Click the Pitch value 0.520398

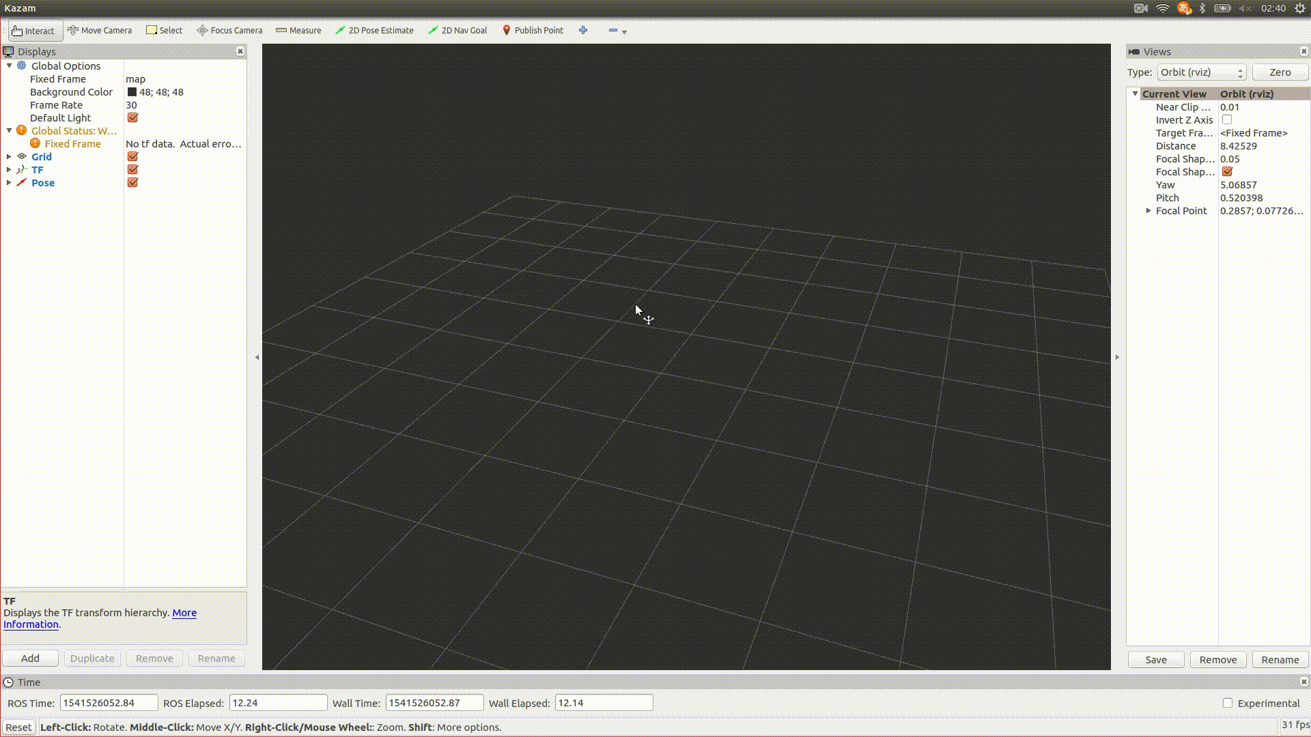point(1241,198)
